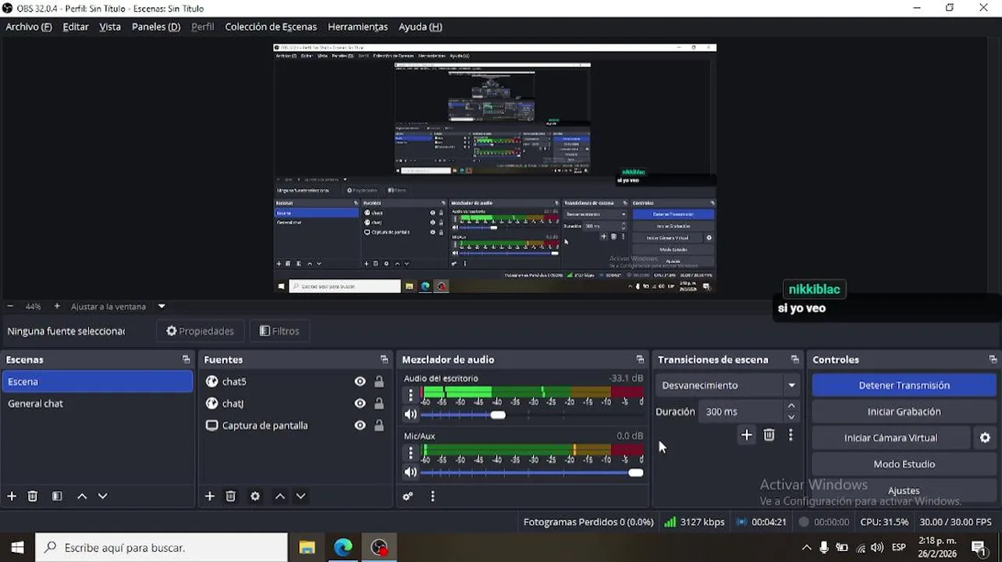Add scene transition plus icon
1002x562 pixels.
click(747, 435)
